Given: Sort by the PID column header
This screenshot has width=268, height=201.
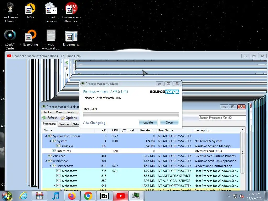Looking at the screenshot, I should (102, 130).
